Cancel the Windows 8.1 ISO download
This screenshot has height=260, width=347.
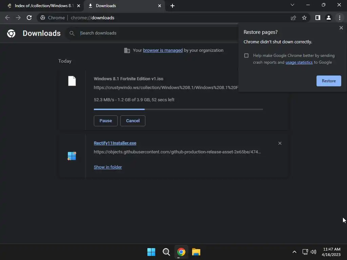click(x=133, y=121)
